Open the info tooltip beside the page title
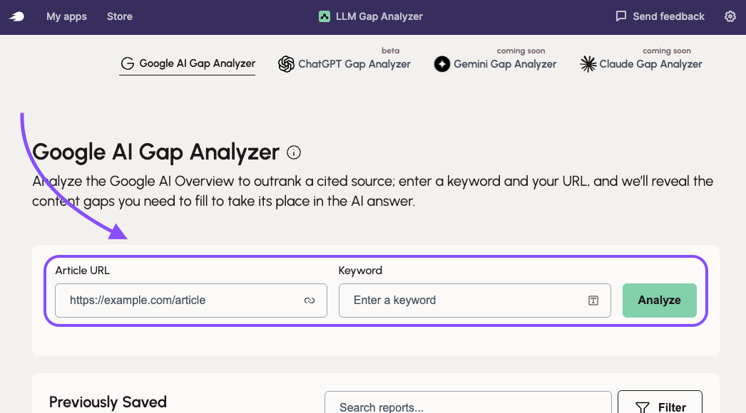 pos(294,152)
